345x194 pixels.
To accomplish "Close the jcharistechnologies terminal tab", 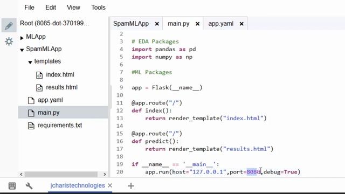I will tap(110, 185).
